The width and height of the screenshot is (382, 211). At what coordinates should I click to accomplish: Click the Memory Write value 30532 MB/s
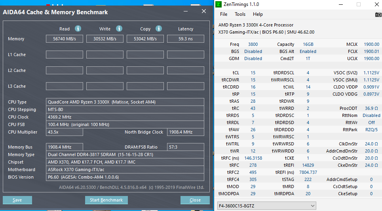pos(105,39)
